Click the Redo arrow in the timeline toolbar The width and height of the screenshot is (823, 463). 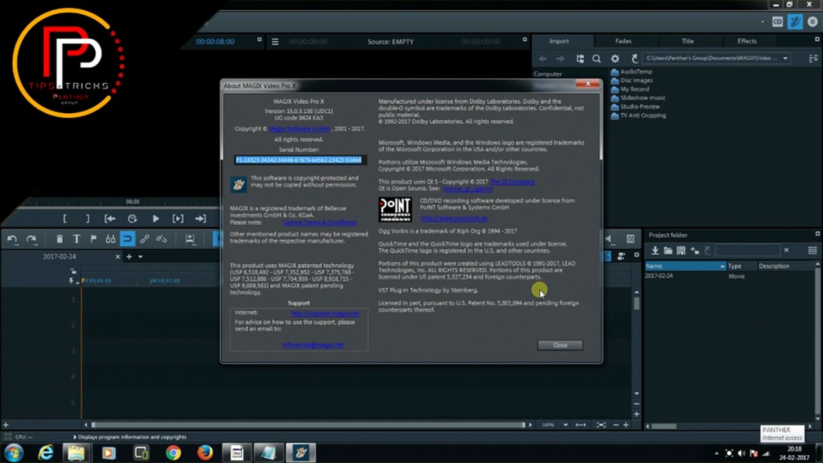click(31, 239)
